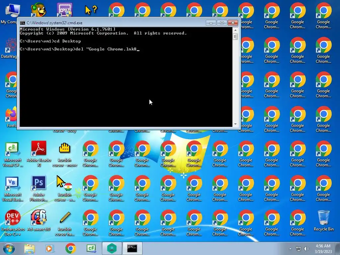The height and width of the screenshot is (255, 340).
Task: Click the Microsoft Windows version line
Action: pos(67,29)
